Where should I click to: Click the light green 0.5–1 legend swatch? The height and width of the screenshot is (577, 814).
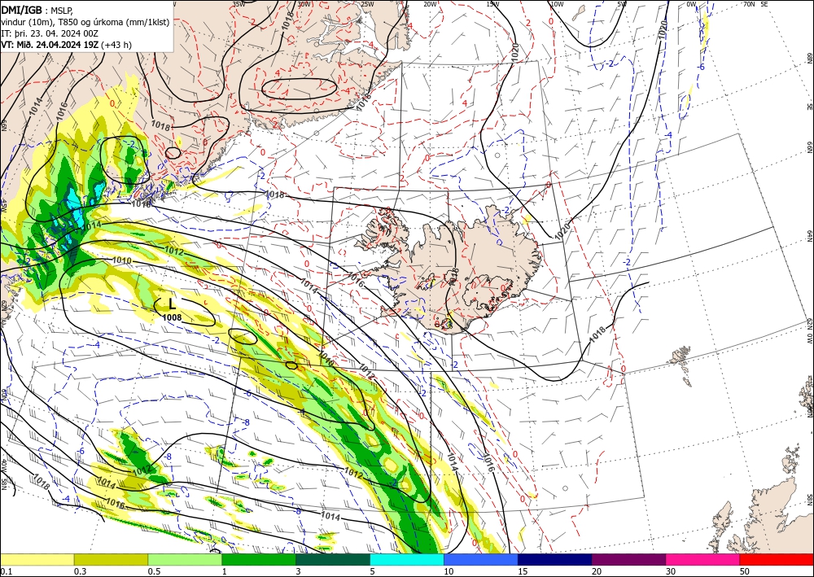coord(185,559)
